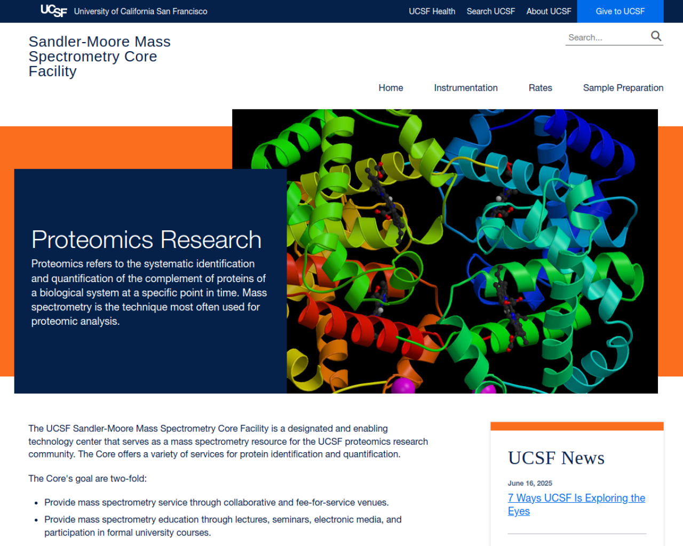
Task: Click 'The Core's goal are two-fold:' text
Action: (88, 479)
